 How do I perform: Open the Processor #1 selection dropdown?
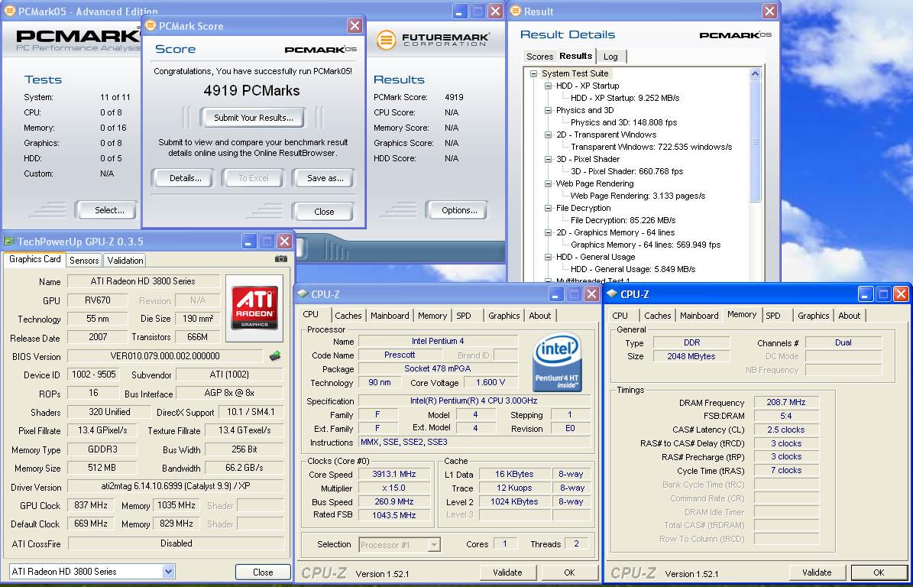pos(434,545)
